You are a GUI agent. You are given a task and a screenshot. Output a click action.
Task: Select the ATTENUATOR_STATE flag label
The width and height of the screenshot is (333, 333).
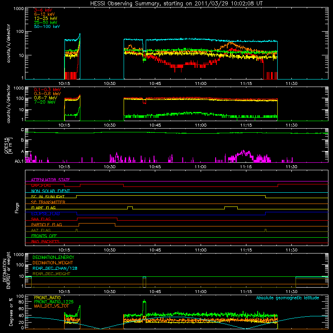[x=50, y=180]
